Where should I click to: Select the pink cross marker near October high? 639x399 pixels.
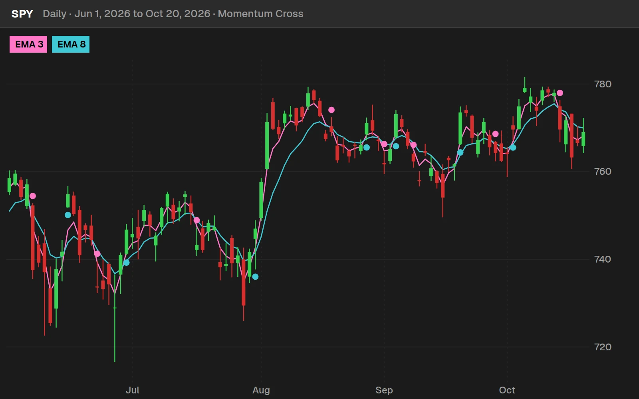560,93
